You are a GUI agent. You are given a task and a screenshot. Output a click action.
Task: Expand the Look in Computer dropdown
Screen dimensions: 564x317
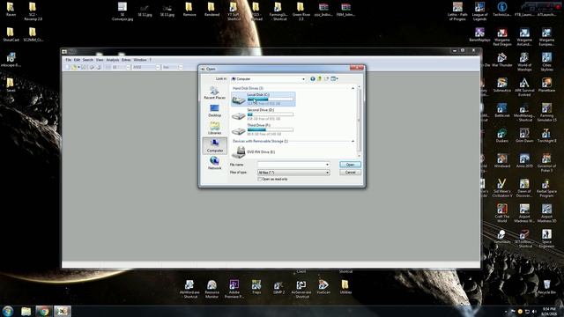tap(303, 78)
